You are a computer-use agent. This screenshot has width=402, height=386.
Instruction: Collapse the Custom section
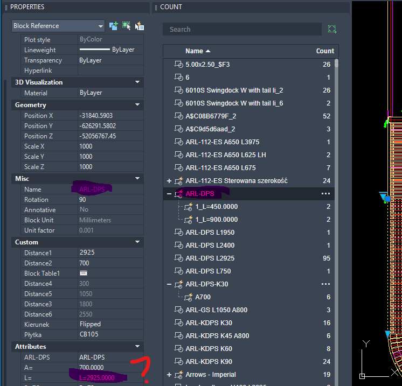point(137,242)
